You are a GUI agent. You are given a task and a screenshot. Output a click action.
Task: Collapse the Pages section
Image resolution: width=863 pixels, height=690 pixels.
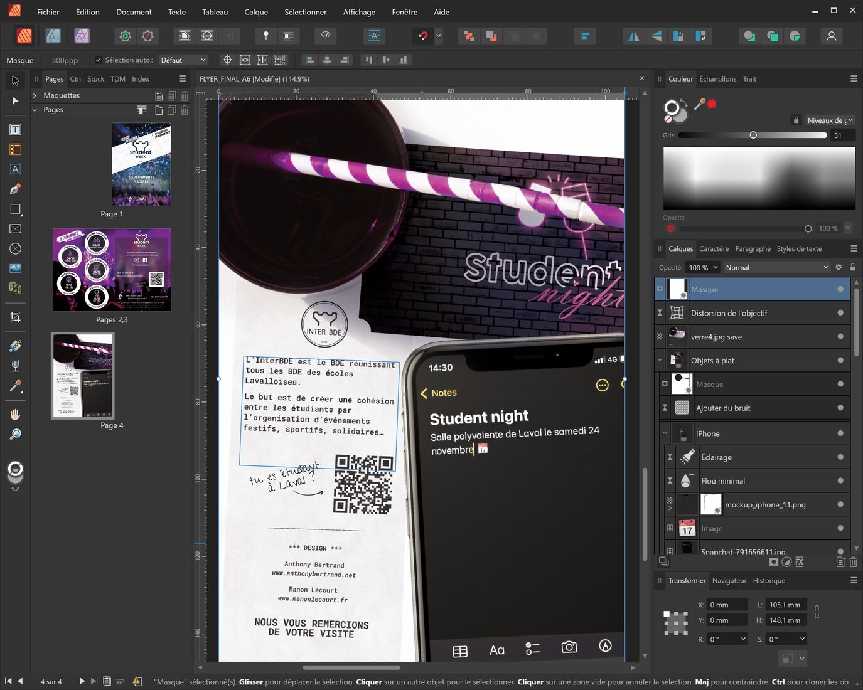click(35, 110)
